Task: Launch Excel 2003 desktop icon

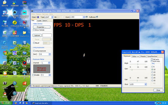Action: coord(15,43)
